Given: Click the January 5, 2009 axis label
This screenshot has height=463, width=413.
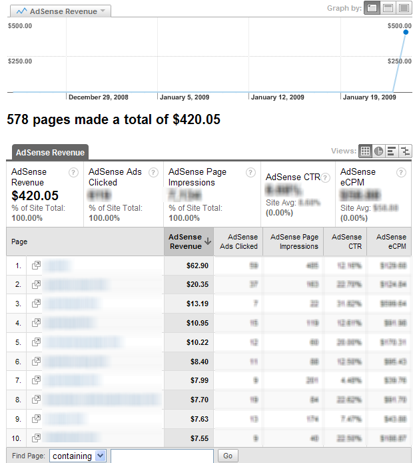Looking at the screenshot, I should pyautogui.click(x=185, y=97).
